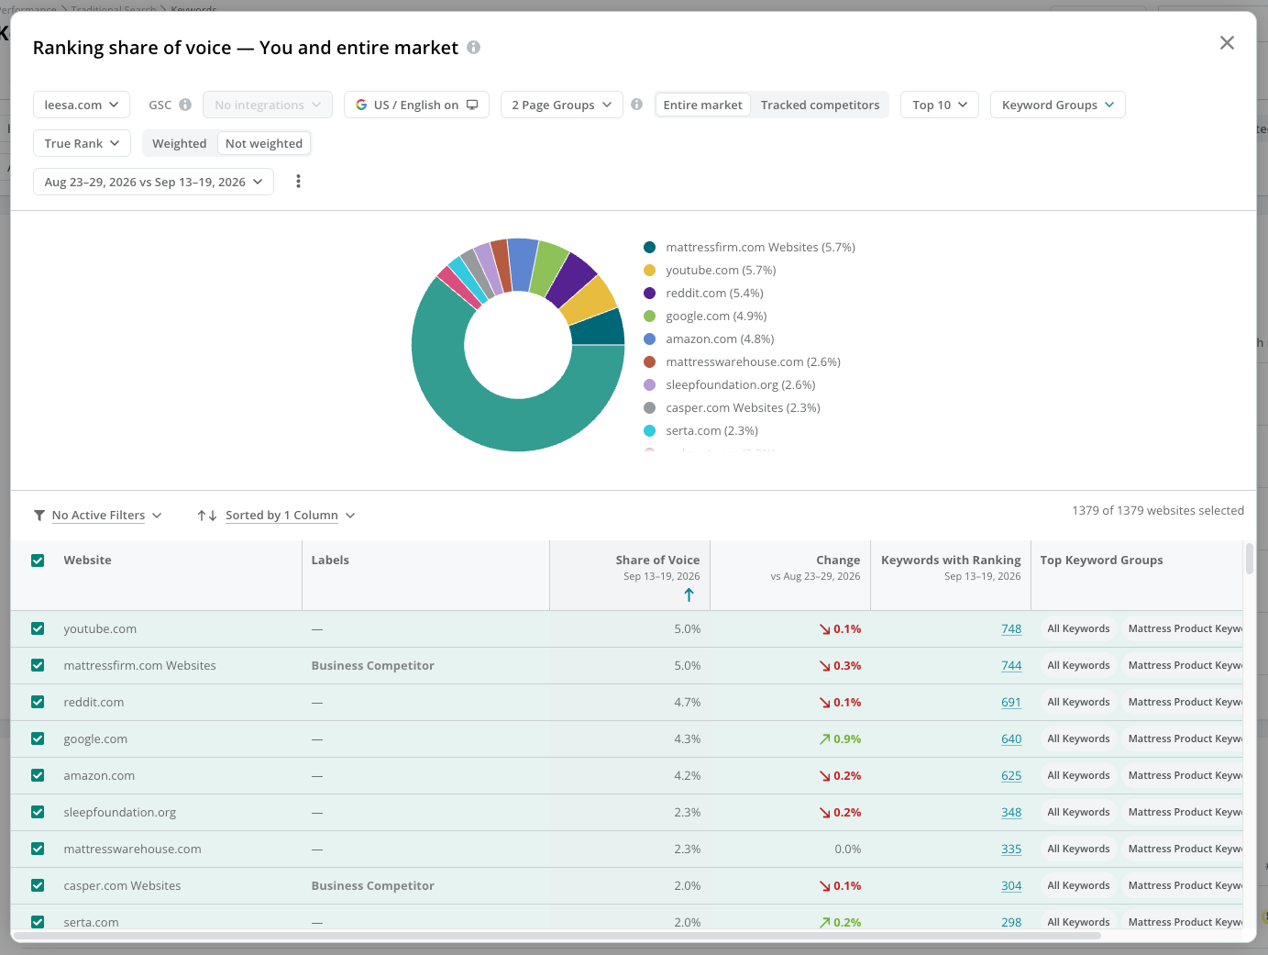Click the info icon next to GSC
The height and width of the screenshot is (955, 1268).
point(185,105)
